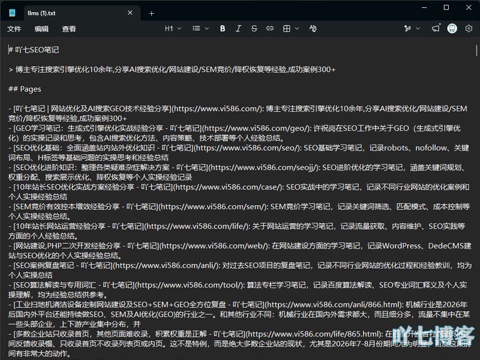Click the https://www.vi586.com/seo/ URL text
480x360 pixels.
pos(247,148)
